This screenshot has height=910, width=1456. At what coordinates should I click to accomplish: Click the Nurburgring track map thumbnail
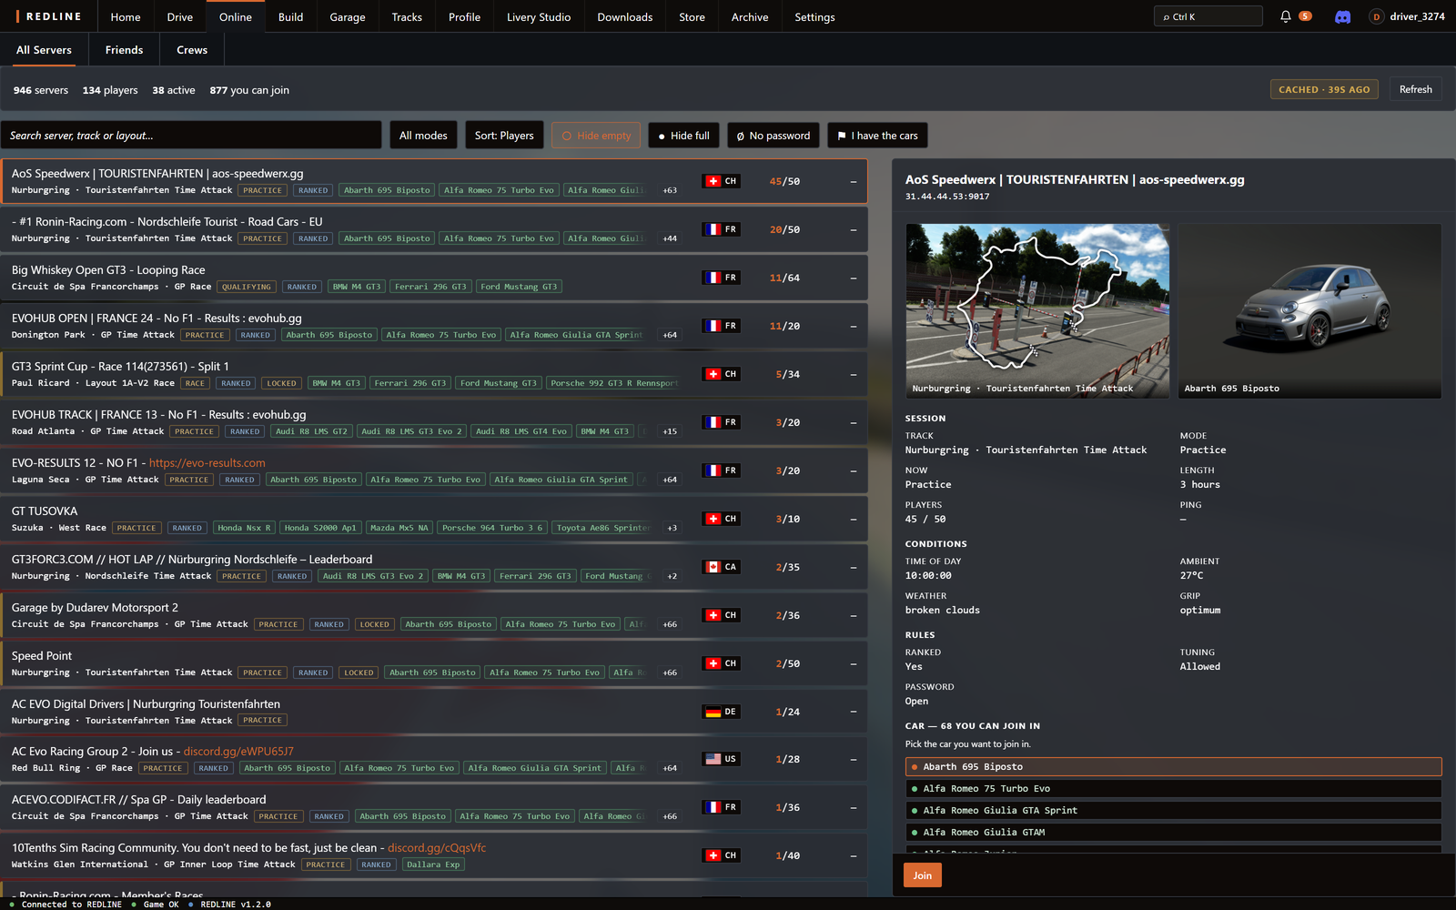(1037, 310)
